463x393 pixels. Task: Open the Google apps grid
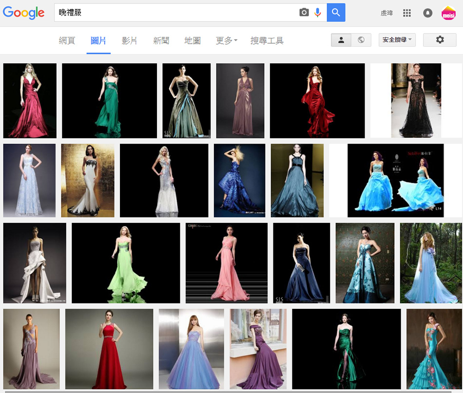(406, 13)
